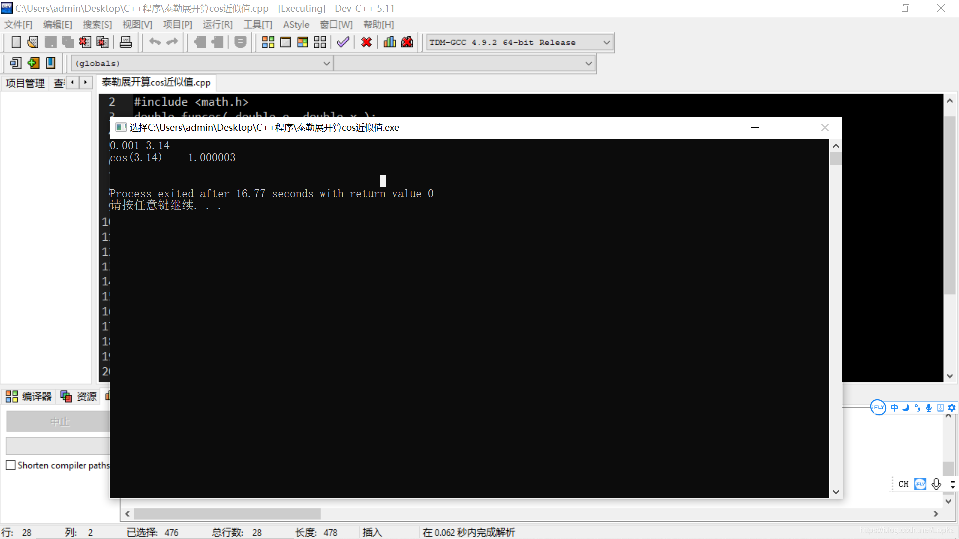Click sidebar tabs scroll-left arrow
This screenshot has height=539, width=959.
click(73, 82)
